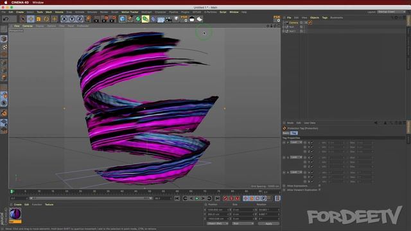411x231 pixels.
Task: Click the Render View clapperboard icon
Action: click(96, 19)
